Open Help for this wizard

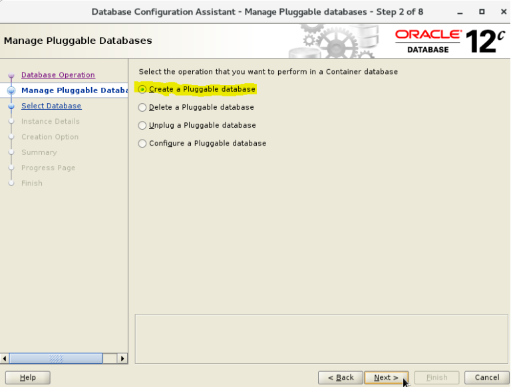click(27, 378)
